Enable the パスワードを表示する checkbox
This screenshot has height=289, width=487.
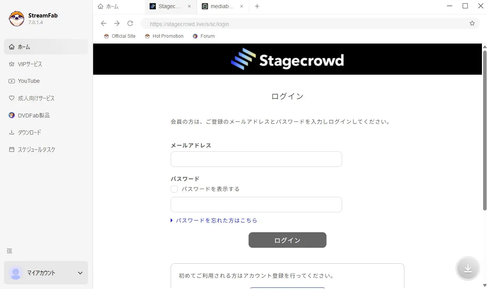click(174, 189)
